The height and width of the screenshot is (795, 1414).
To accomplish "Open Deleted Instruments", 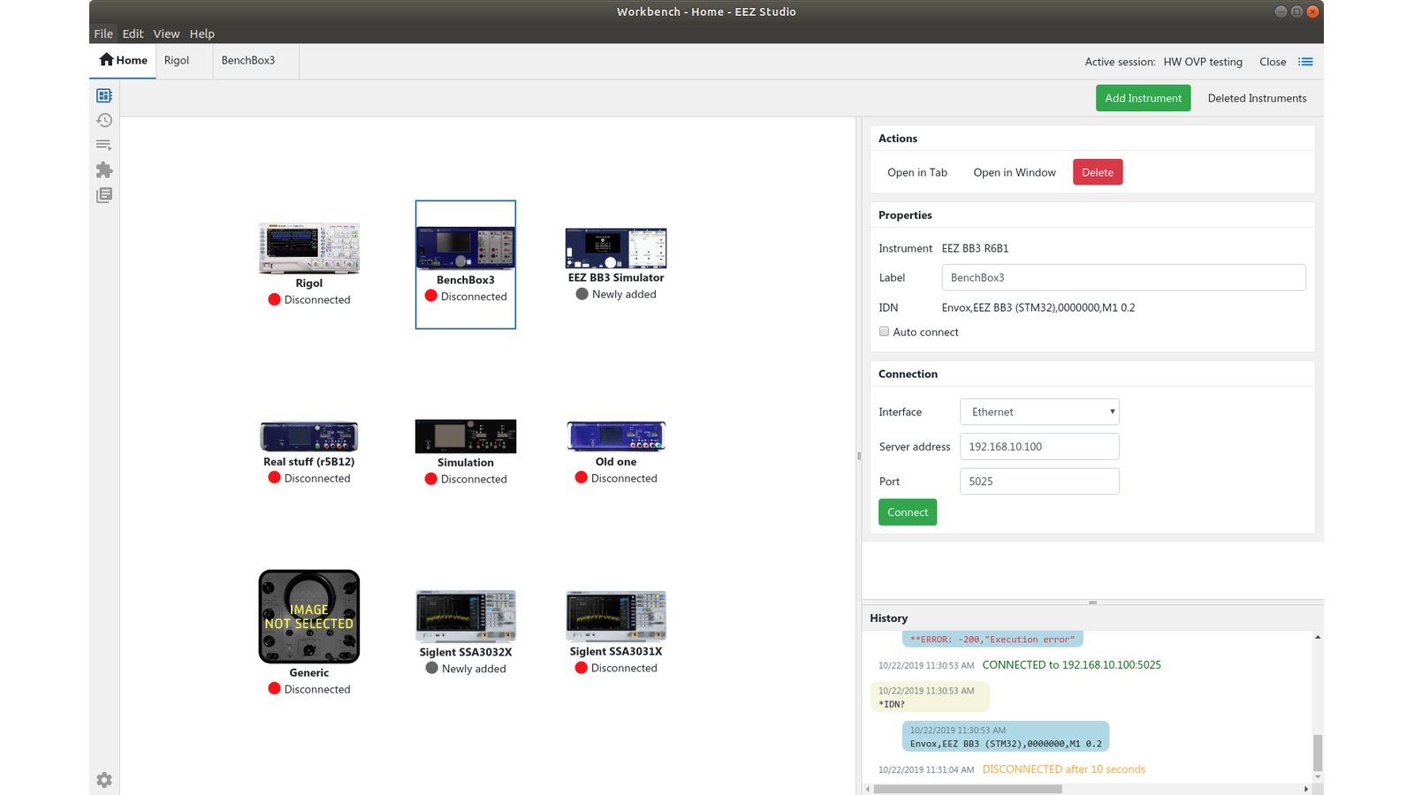I will pyautogui.click(x=1257, y=98).
